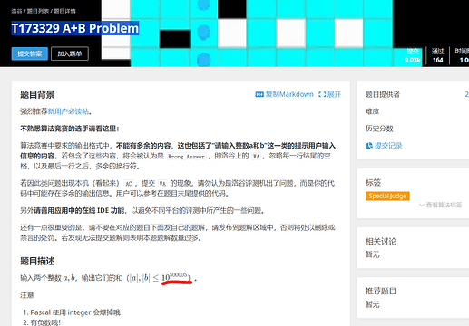The width and height of the screenshot is (469, 326).
Task: Click the Markdown icon beside 复制Markdown
Action: coord(259,94)
